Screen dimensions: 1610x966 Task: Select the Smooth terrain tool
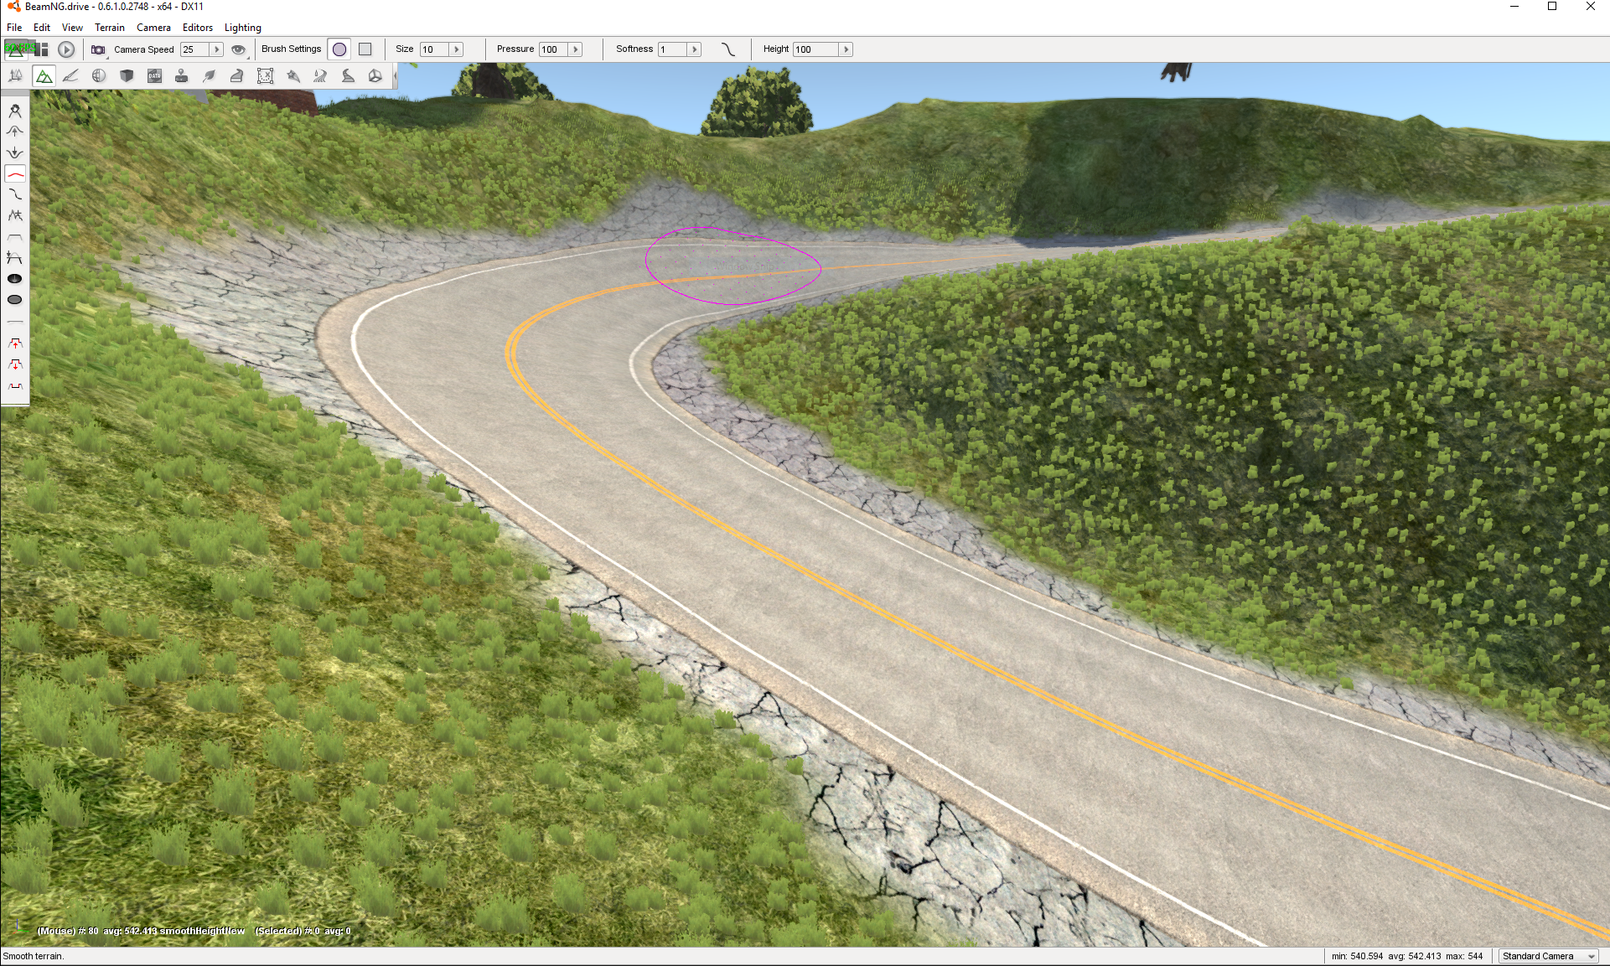point(15,173)
